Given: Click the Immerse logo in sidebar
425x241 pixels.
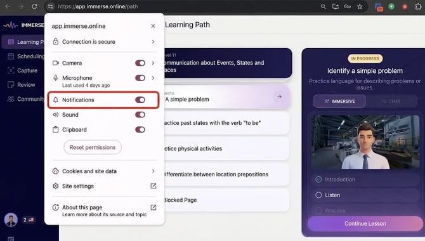Looking at the screenshot, I should pos(23,25).
